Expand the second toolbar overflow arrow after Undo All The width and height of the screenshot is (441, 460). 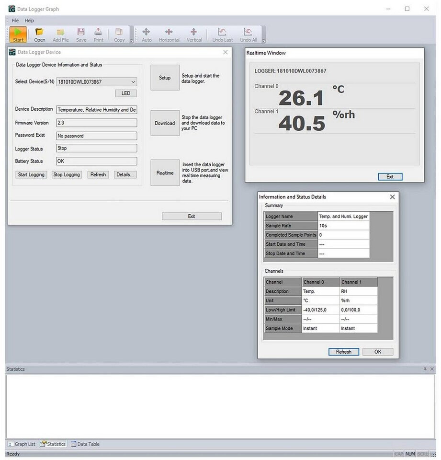point(264,41)
